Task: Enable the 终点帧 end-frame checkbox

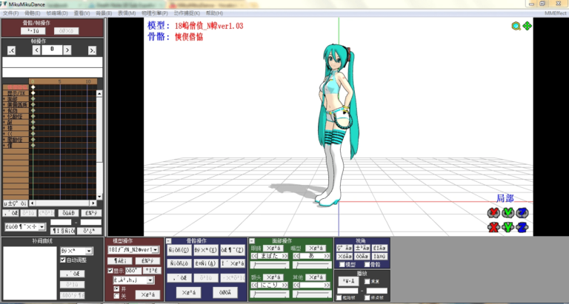Action: 367,298
